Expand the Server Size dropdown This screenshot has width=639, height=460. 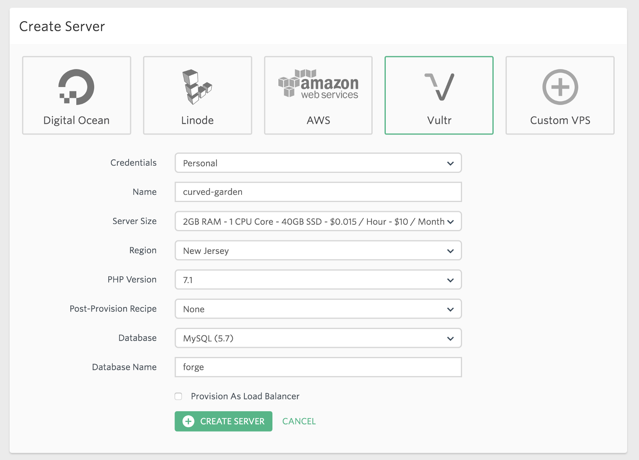tap(318, 221)
